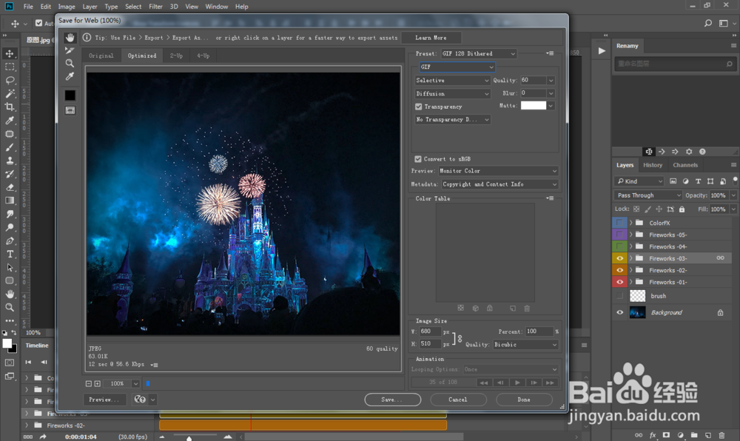740x441 pixels.
Task: Switch to the History panel tab
Action: pyautogui.click(x=652, y=165)
